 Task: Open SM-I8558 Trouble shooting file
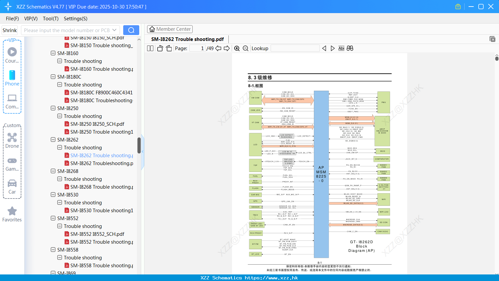[102, 266]
